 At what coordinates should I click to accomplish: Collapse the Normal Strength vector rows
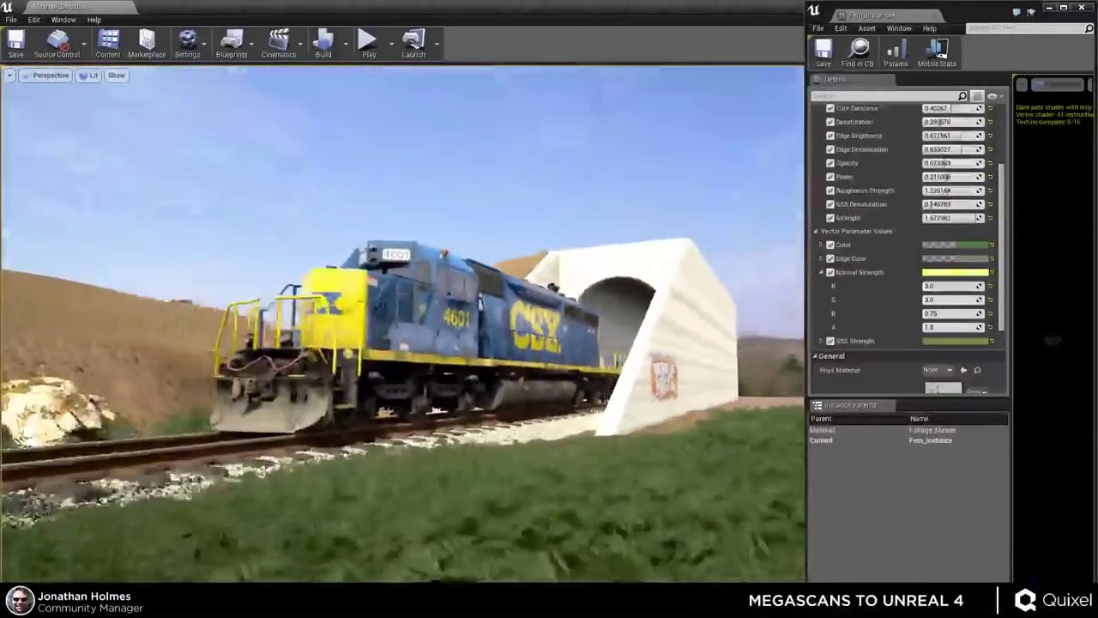click(821, 272)
